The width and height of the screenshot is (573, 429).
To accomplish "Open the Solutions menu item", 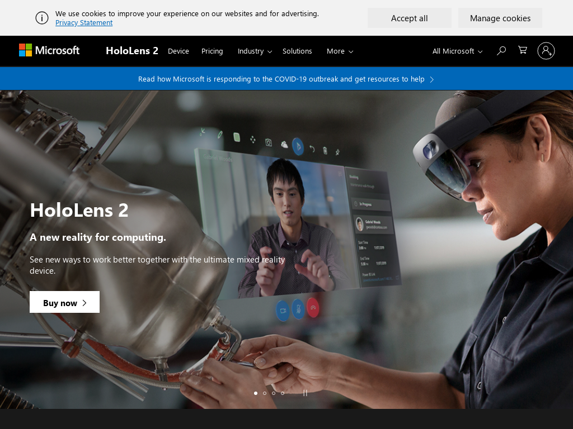I will [297, 51].
